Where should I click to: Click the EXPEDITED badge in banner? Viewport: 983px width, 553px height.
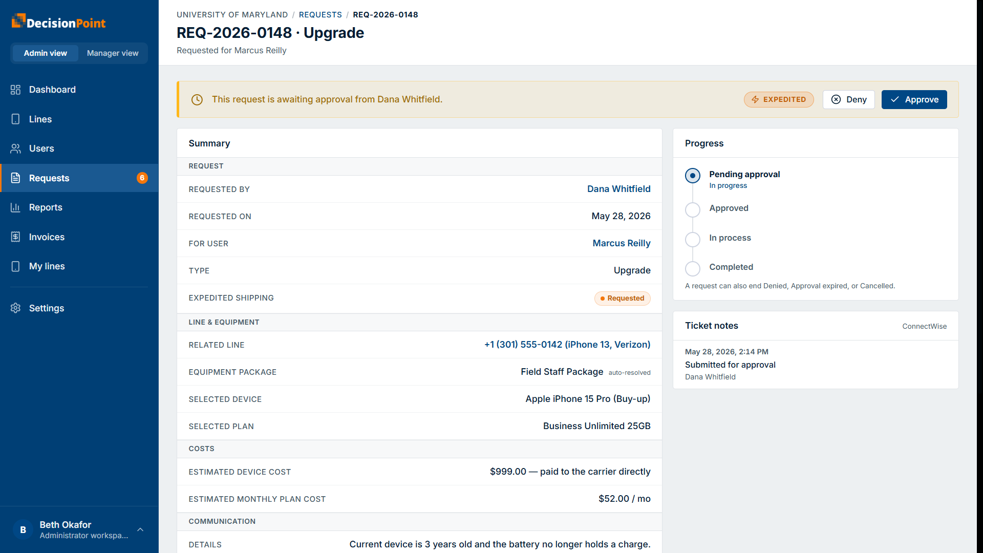(779, 99)
